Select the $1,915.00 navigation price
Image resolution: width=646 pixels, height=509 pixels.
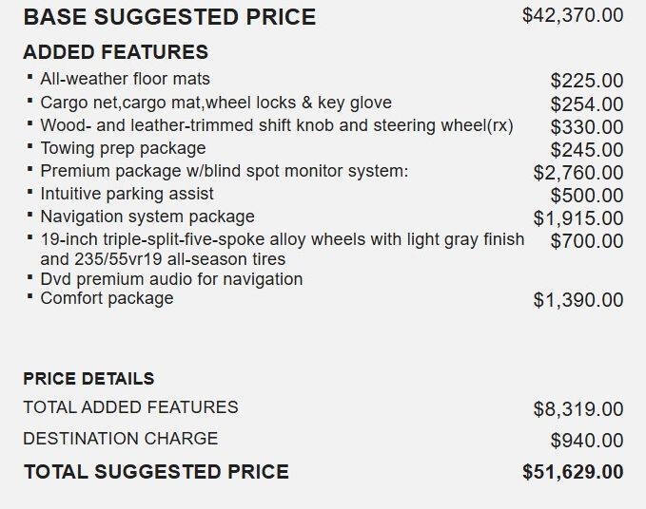578,218
